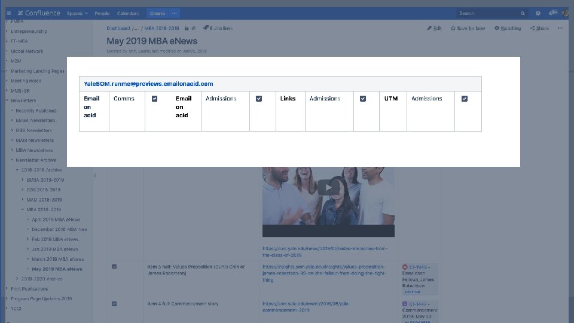This screenshot has height=323, width=574.
Task: Click the CI-1447 Jira issue icon
Action: click(405, 304)
